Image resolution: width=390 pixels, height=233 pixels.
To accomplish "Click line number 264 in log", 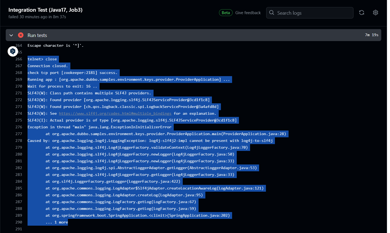I will click(x=19, y=45).
